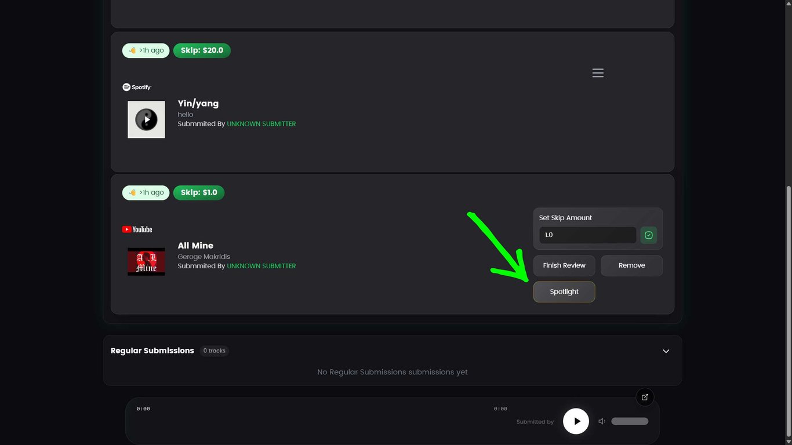792x445 pixels.
Task: Mute the player using speaker icon
Action: point(602,421)
